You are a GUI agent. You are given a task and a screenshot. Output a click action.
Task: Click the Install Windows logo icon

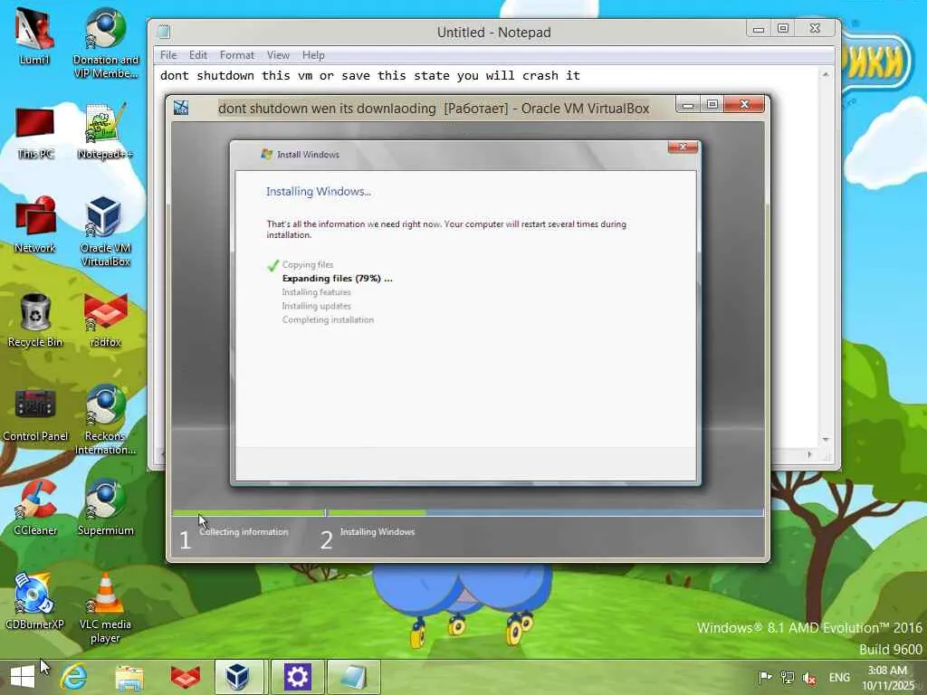267,154
